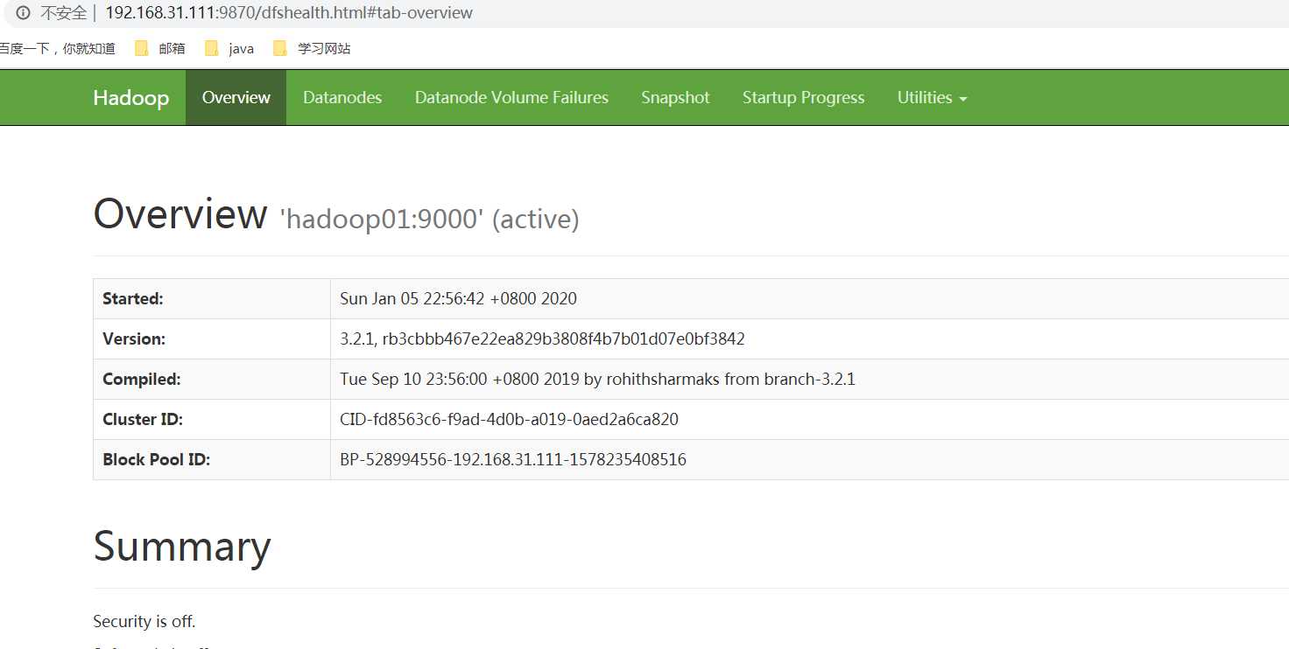This screenshot has height=649, width=1289.
Task: Go to the Snapshot tab
Action: 675,98
